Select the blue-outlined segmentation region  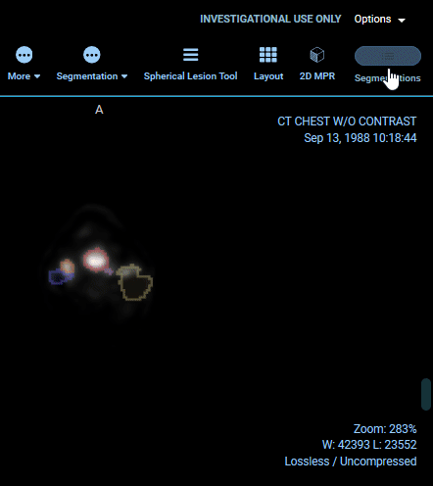tap(59, 277)
